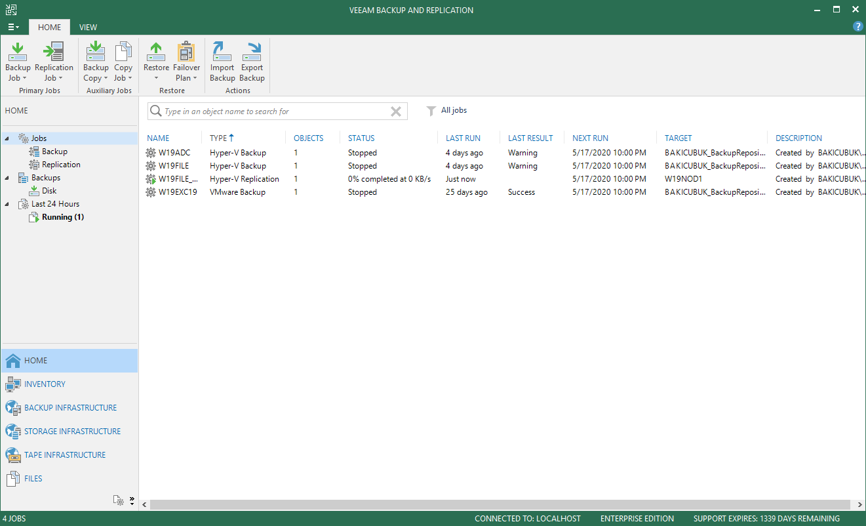
Task: Click the Copy Job ribbon icon
Action: 123,51
